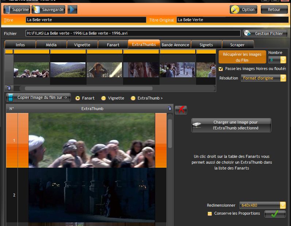Click the blue play arrow icon
Image resolution: width=291 pixels, height=226 pixels.
[72, 9]
